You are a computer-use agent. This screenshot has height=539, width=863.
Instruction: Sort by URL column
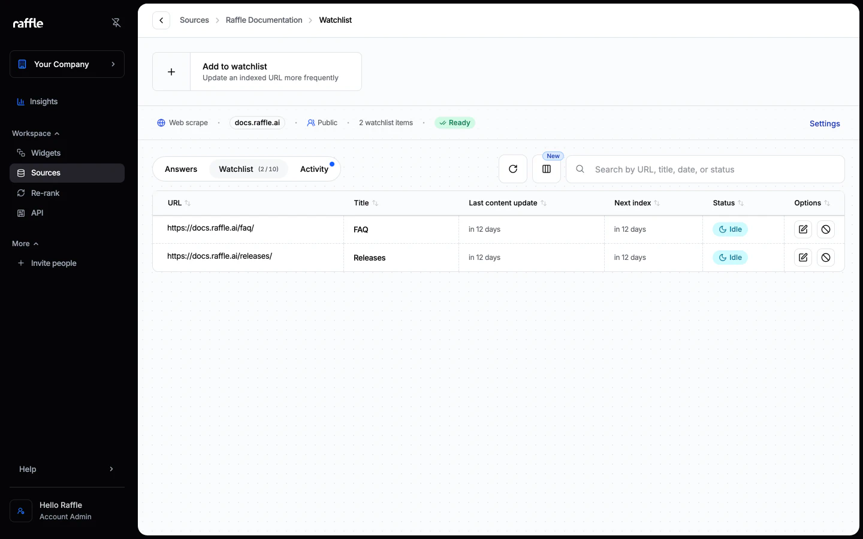pyautogui.click(x=179, y=203)
